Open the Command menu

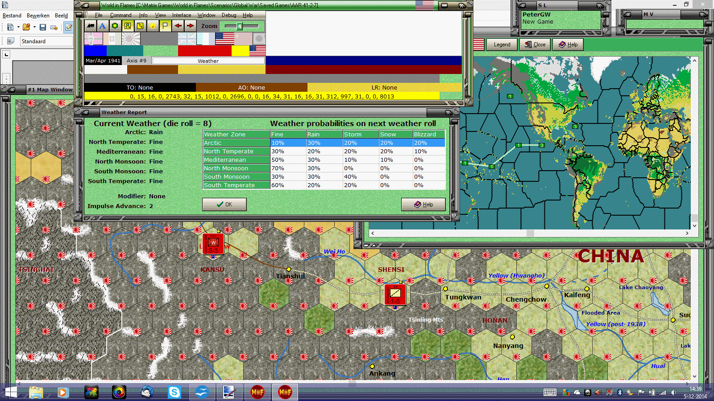tap(120, 15)
